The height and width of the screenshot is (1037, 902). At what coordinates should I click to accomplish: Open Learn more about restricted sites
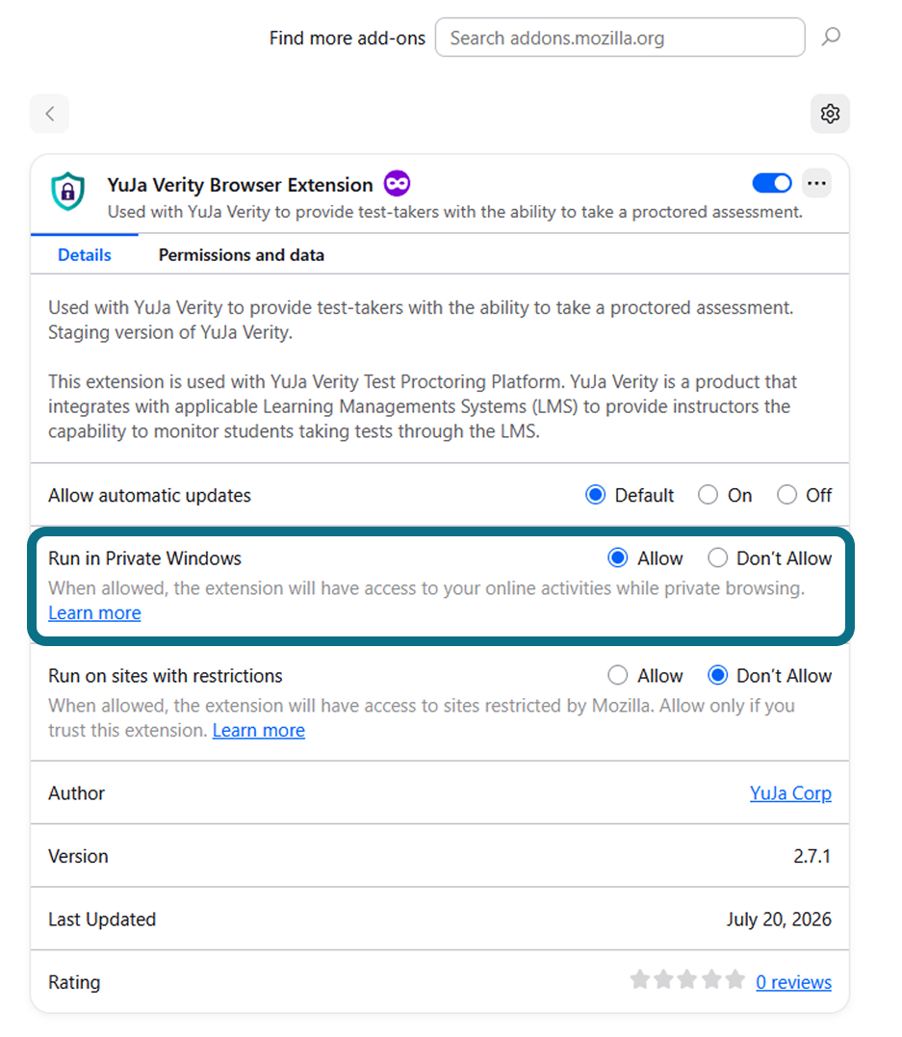click(x=259, y=730)
